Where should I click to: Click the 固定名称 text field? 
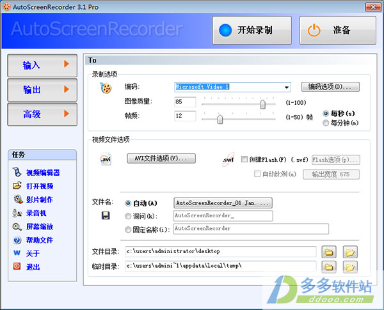tap(251, 229)
